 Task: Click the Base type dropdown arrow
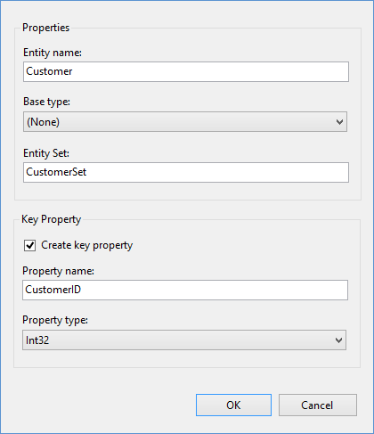point(339,122)
